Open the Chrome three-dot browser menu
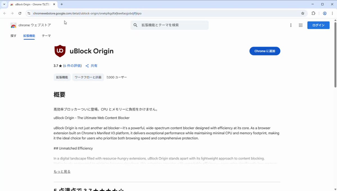 pos(332,13)
